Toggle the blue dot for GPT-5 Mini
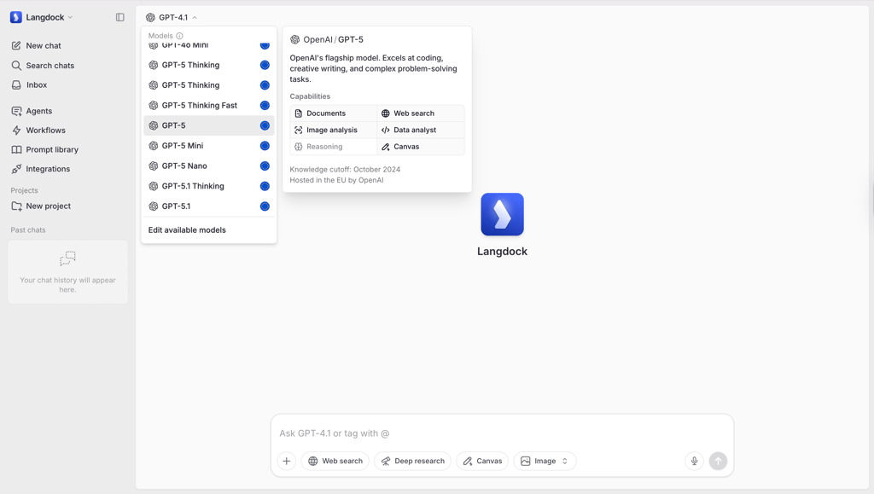874x494 pixels. [x=265, y=146]
